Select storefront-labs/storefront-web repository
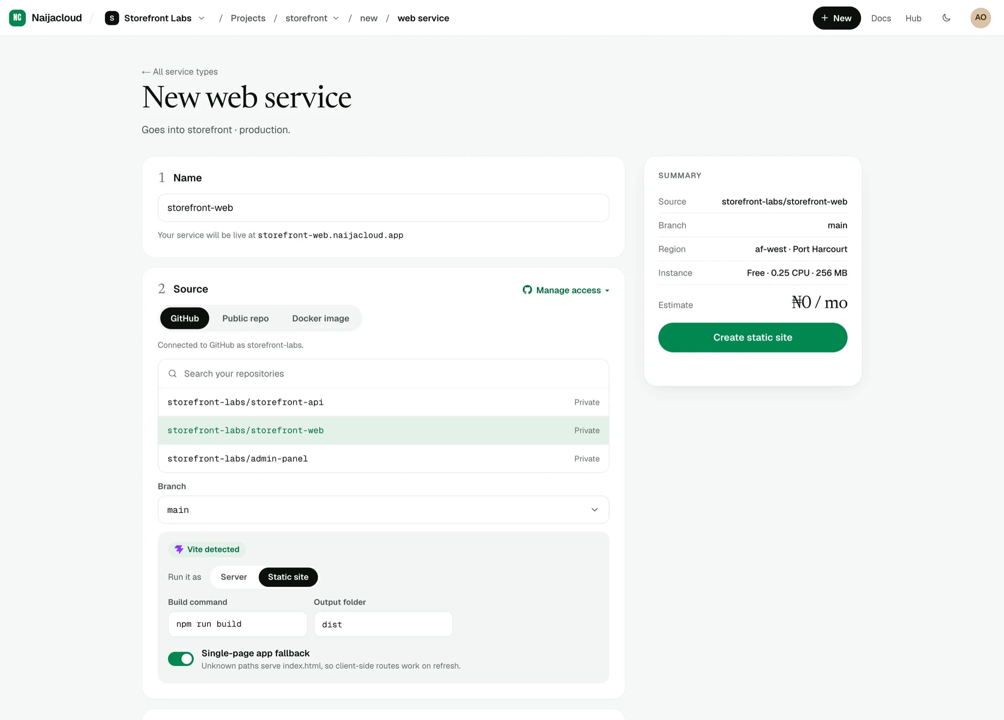This screenshot has height=720, width=1004. pos(383,430)
